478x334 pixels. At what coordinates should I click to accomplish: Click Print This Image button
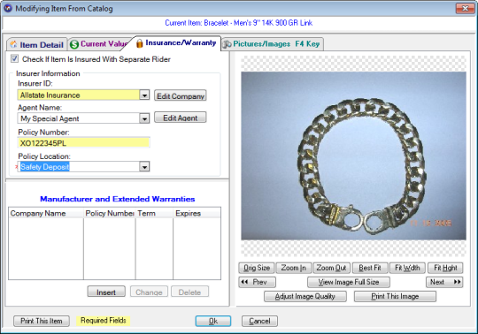click(395, 296)
